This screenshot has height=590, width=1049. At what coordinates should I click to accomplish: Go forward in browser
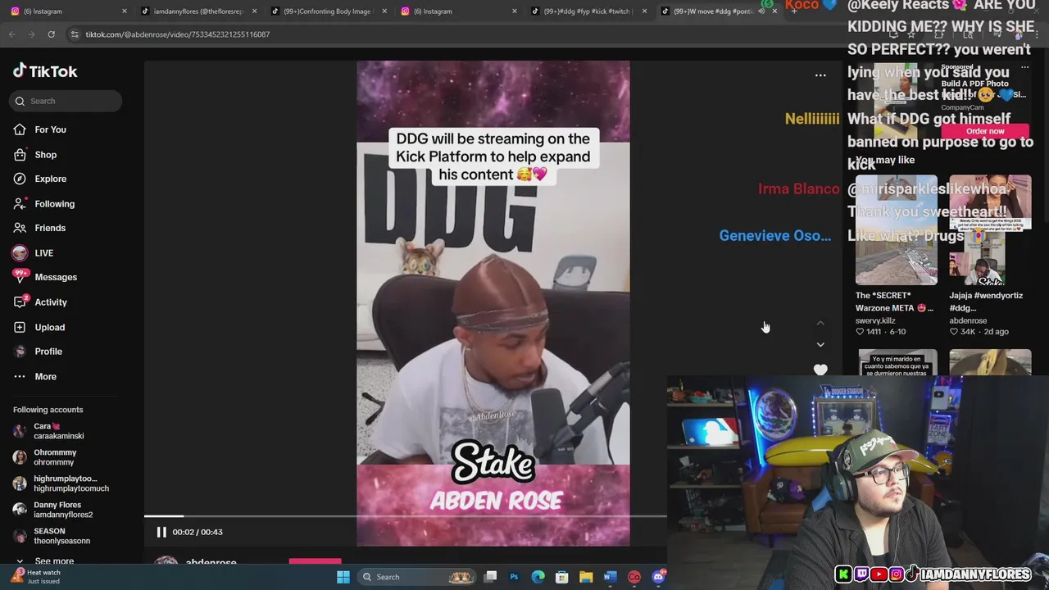tap(31, 34)
